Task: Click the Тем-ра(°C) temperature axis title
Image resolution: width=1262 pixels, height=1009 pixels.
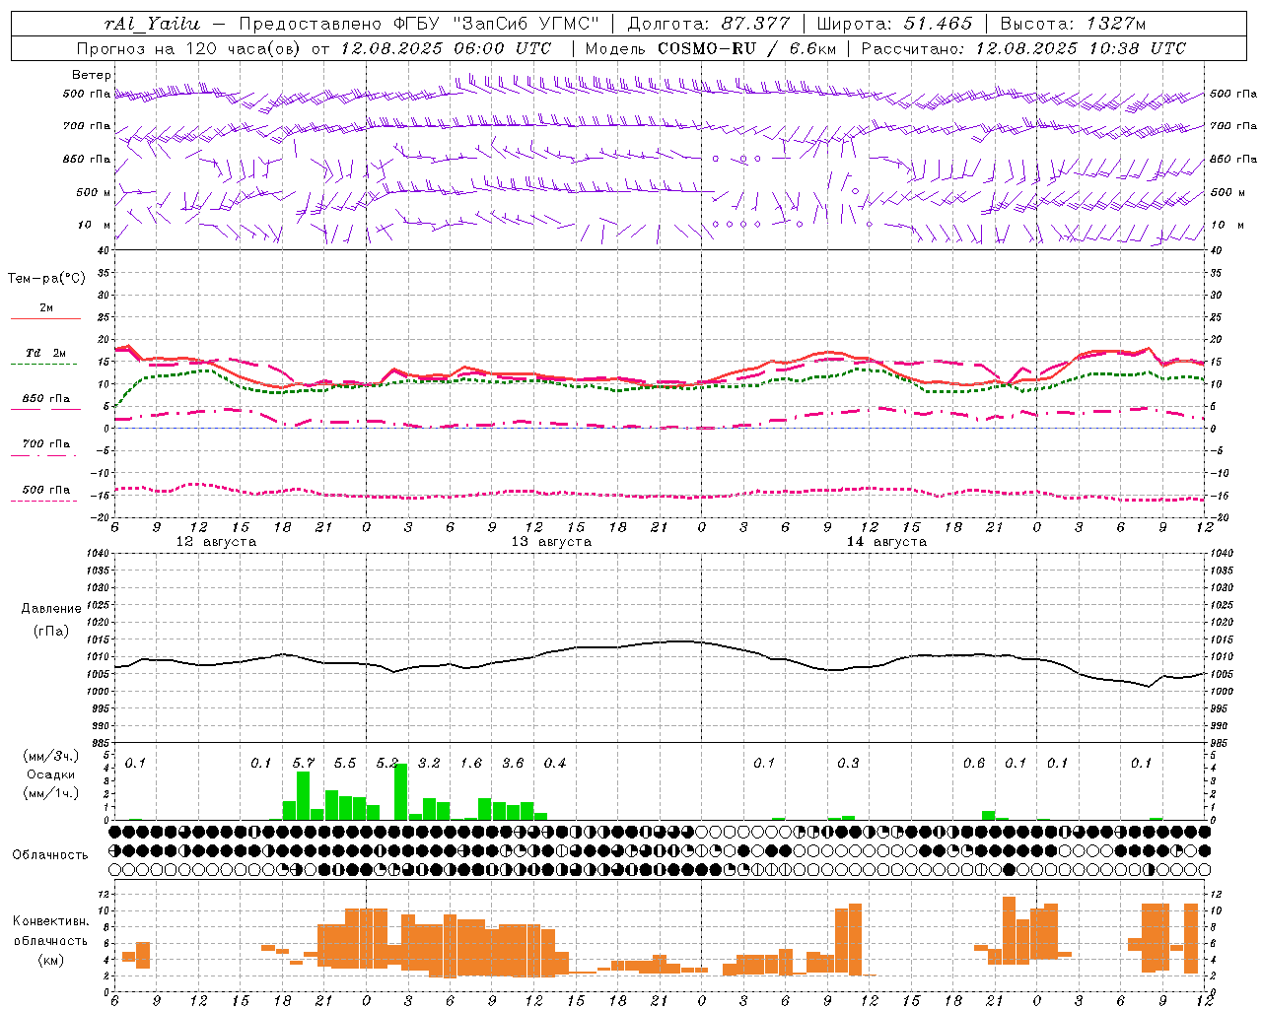Action: coord(46,279)
